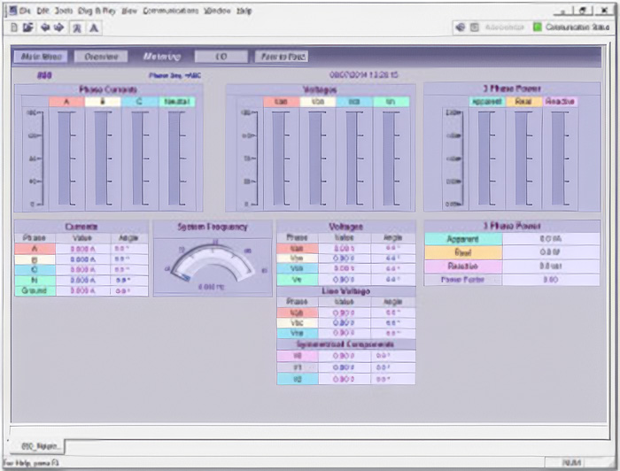The height and width of the screenshot is (471, 620).
Task: Click the Line Voltage section header
Action: click(x=346, y=291)
